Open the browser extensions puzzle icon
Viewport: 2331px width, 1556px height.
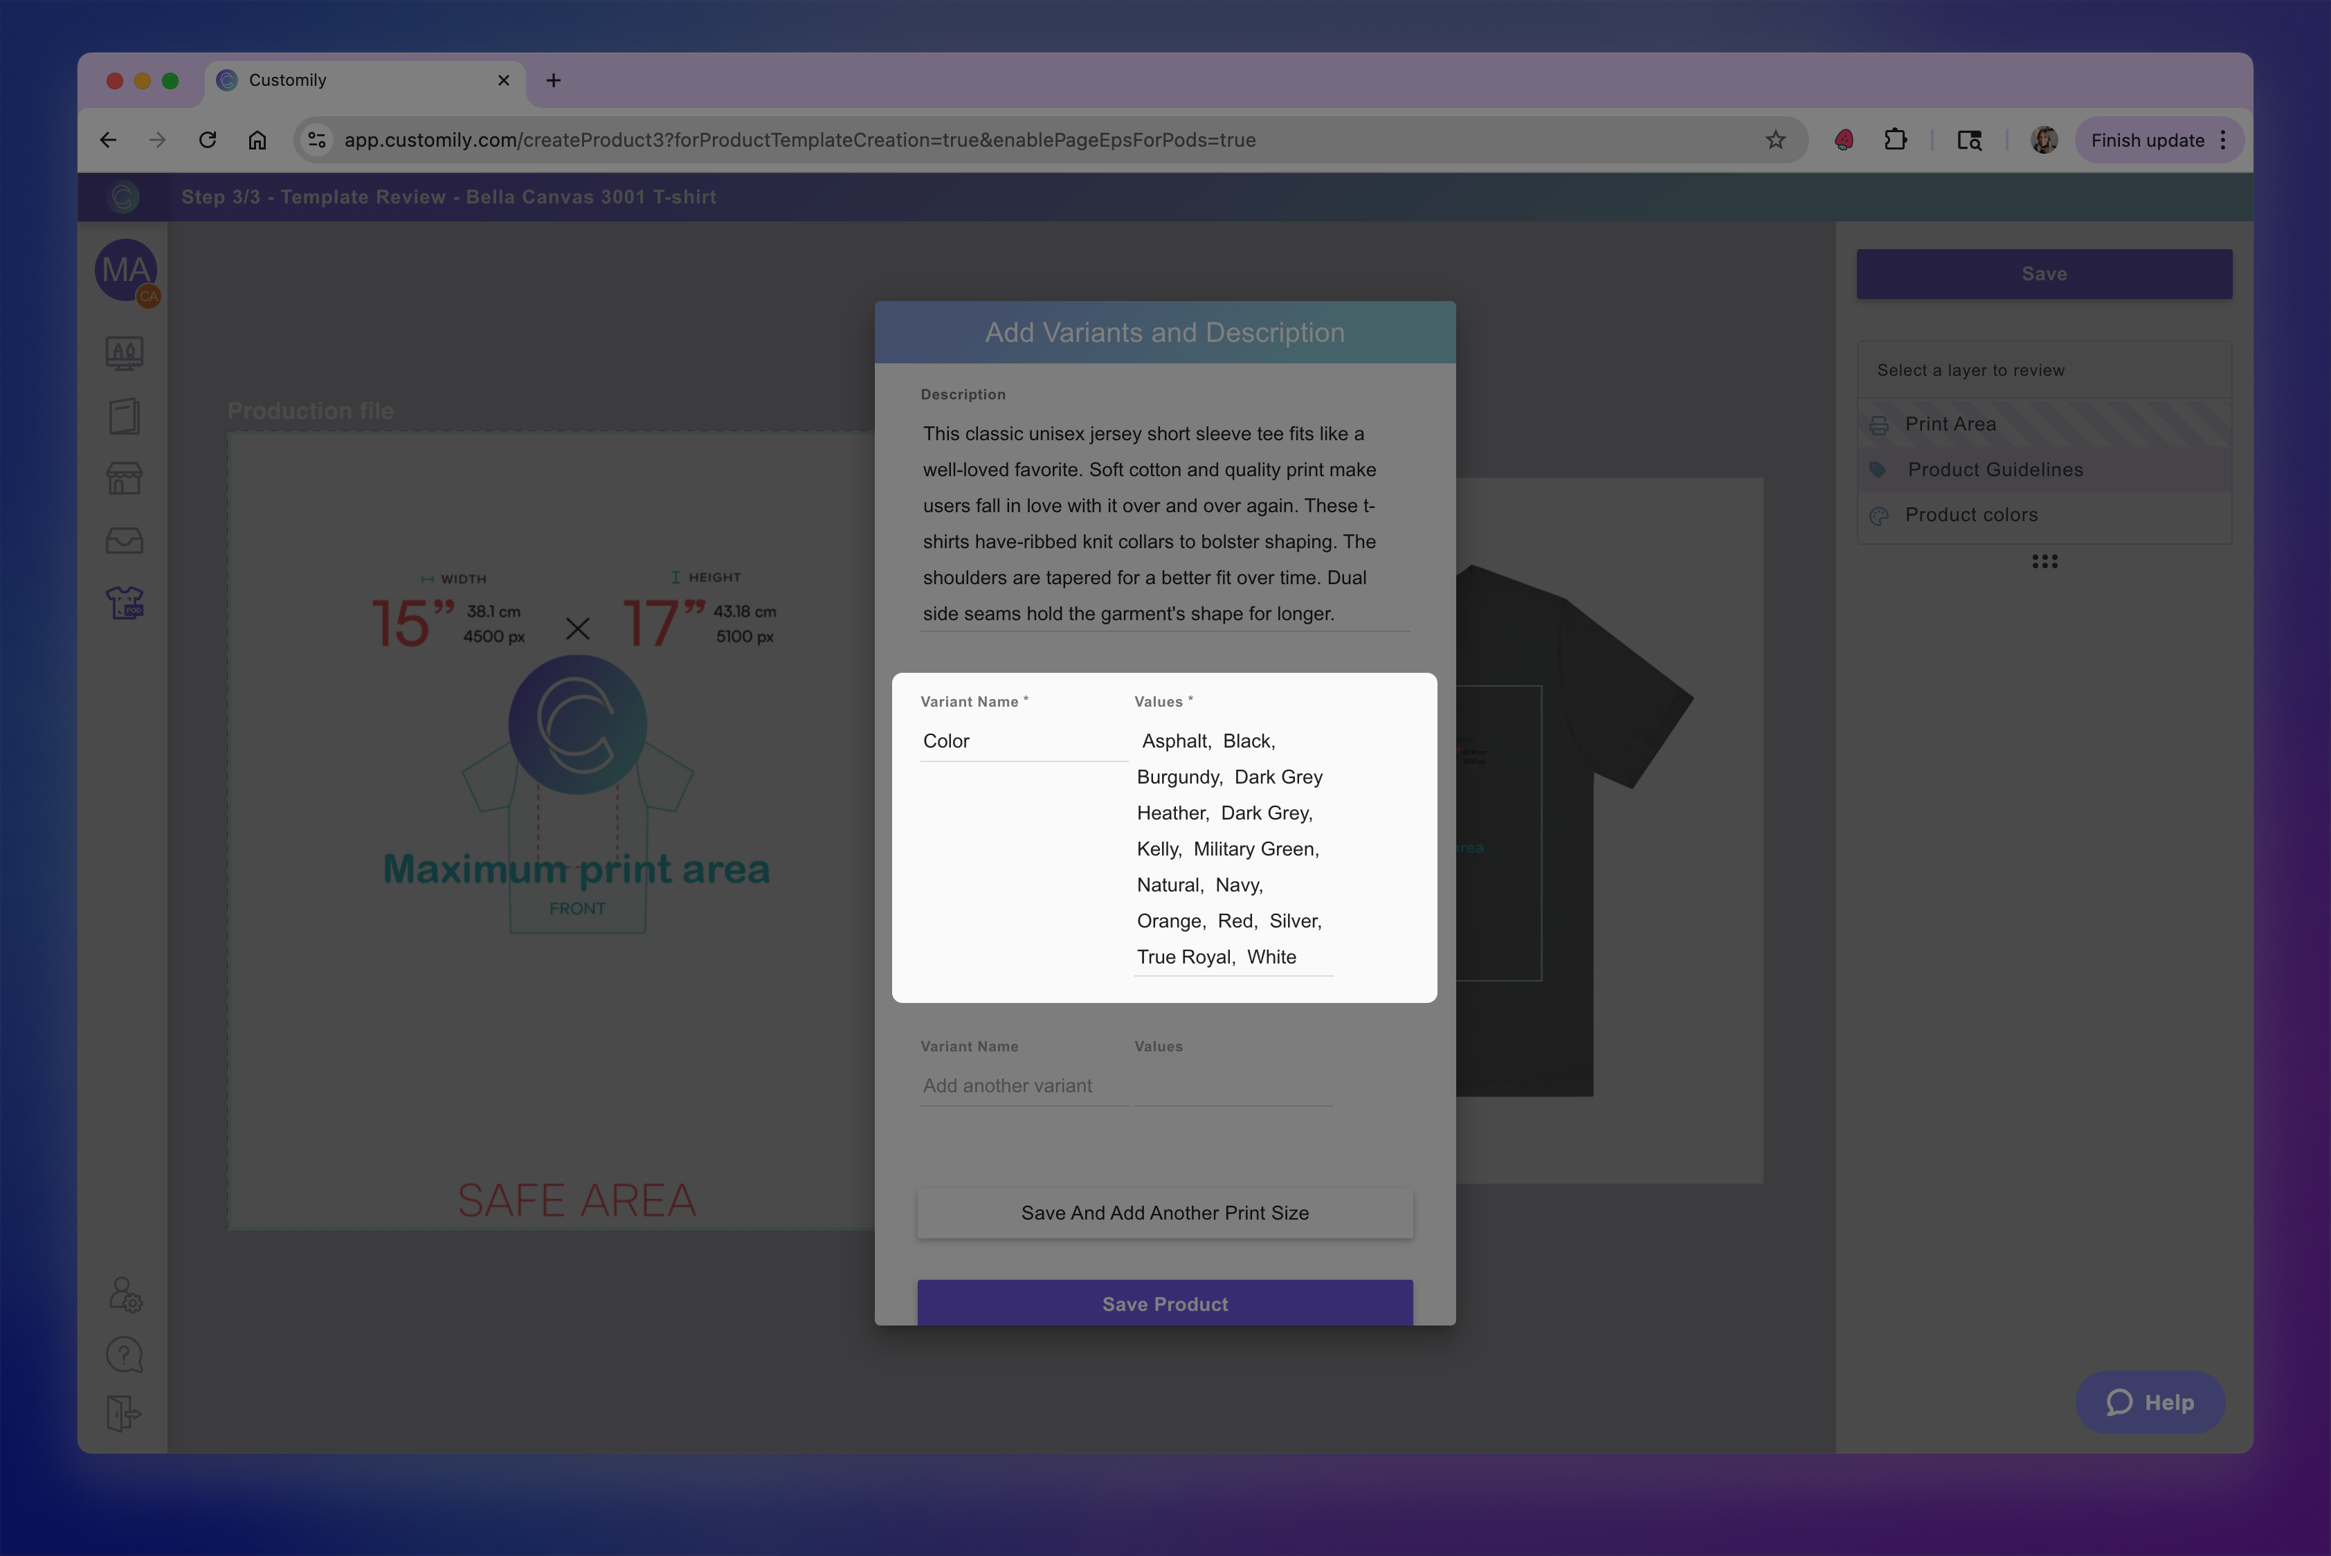point(1896,140)
